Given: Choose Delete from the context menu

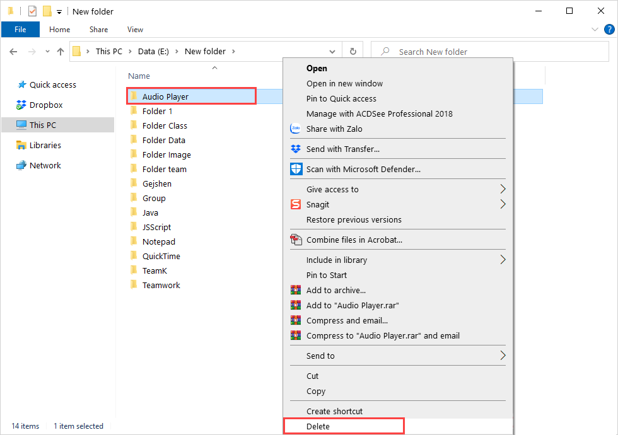Looking at the screenshot, I should pyautogui.click(x=318, y=426).
